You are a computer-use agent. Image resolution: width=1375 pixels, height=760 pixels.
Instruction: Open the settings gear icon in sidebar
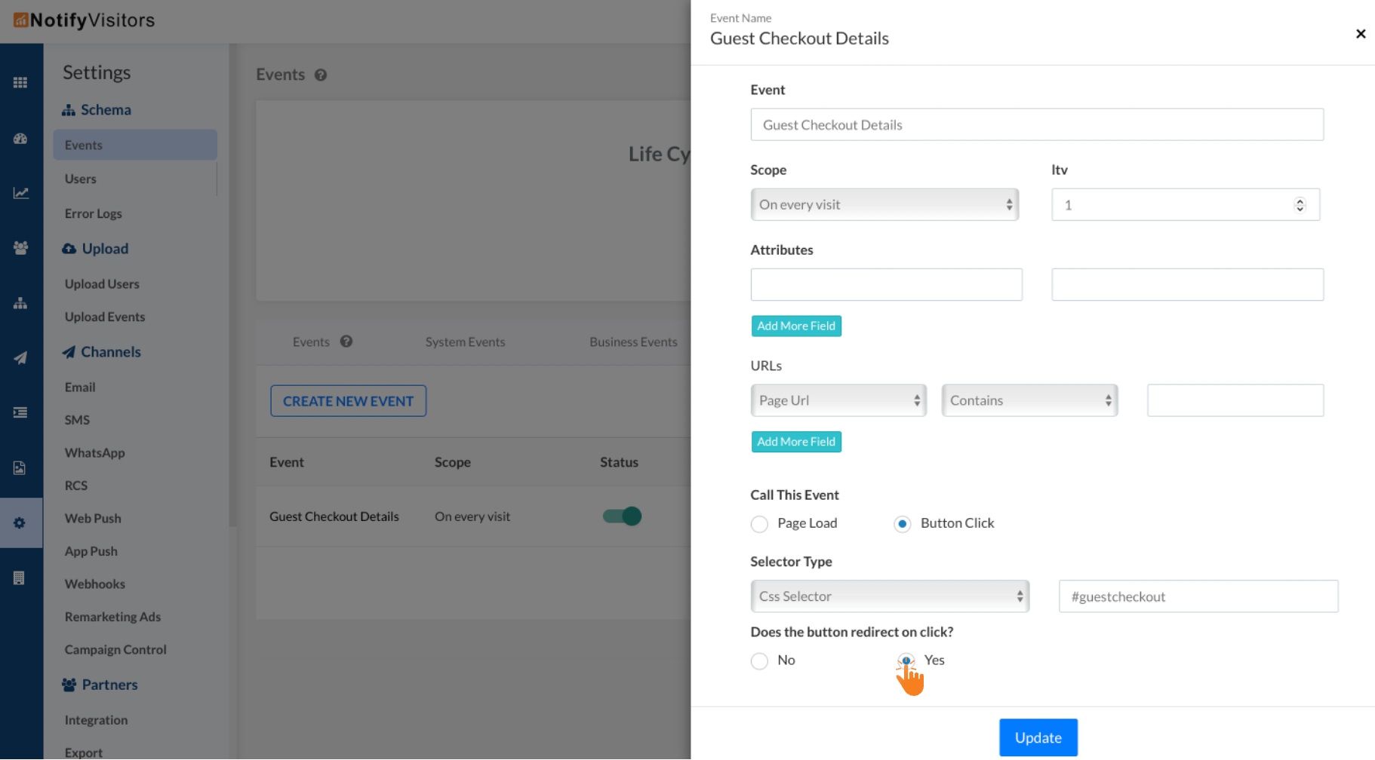point(20,522)
